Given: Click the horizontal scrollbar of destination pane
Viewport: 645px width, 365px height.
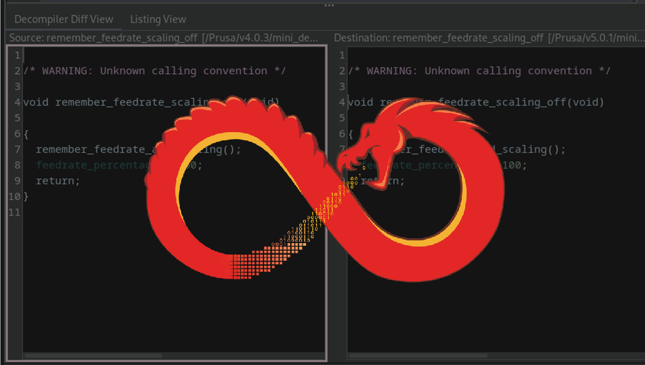Looking at the screenshot, I should pos(418,355).
